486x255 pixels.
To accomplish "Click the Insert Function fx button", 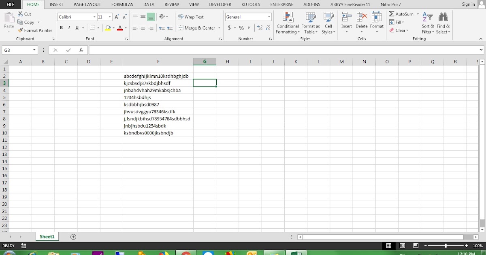I will coord(81,49).
